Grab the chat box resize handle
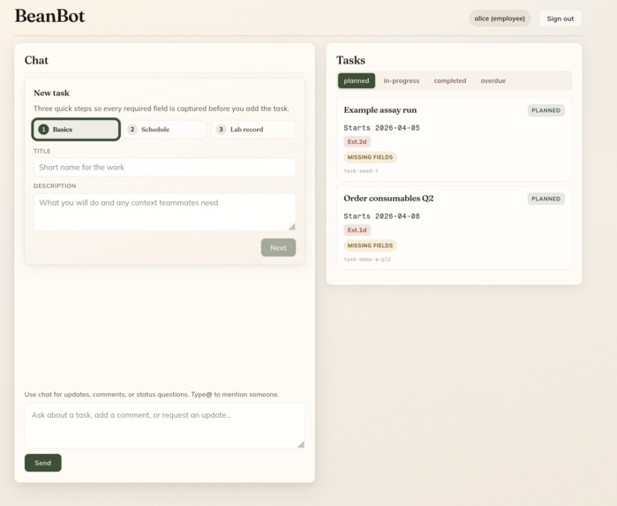Screen dimensions: 617x506 (301, 444)
